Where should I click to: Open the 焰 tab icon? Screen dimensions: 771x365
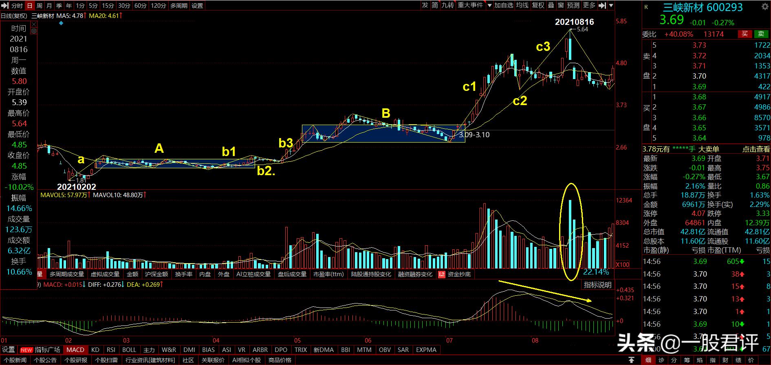tap(700, 360)
